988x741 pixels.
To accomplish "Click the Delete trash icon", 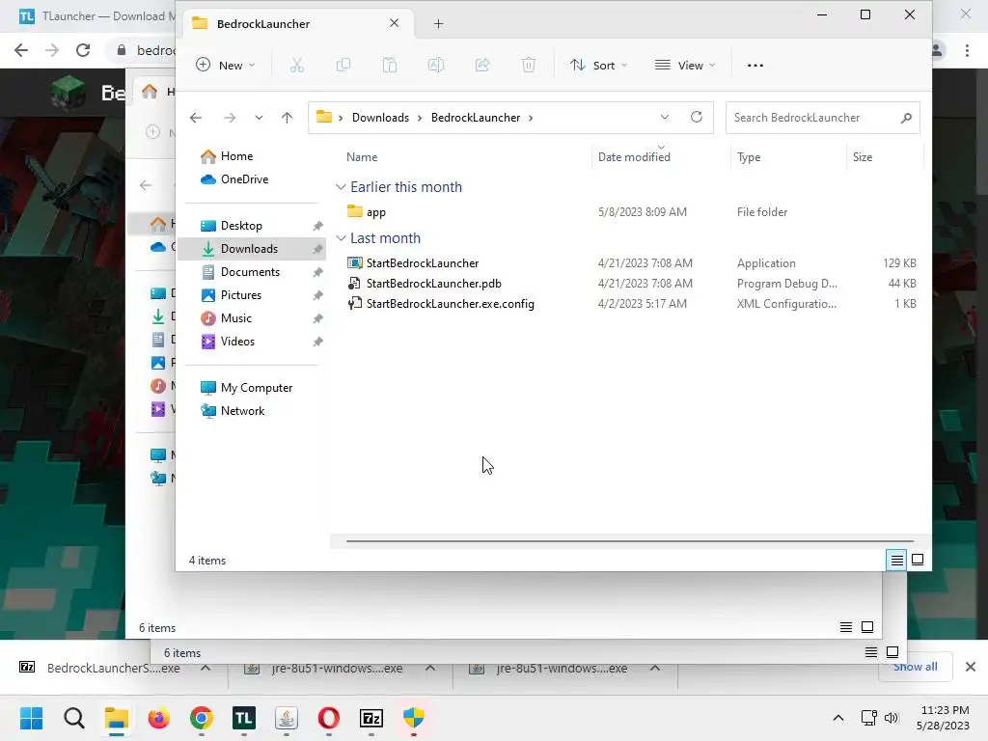I will 529,65.
